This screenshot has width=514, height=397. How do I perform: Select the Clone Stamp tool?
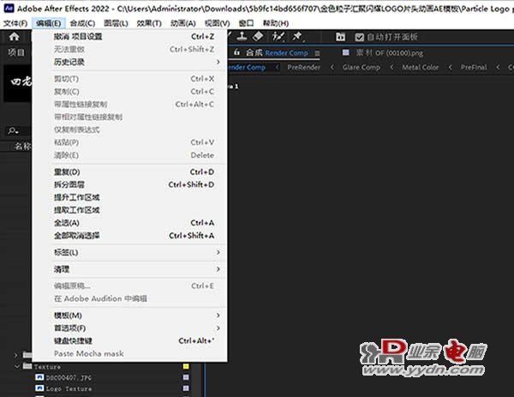tap(242, 36)
